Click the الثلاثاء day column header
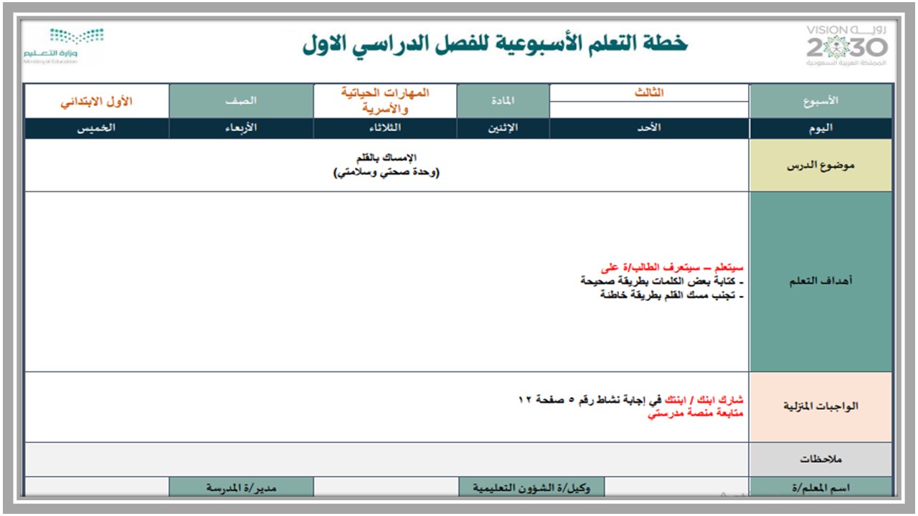Viewport: 918px width, 516px height. pyautogui.click(x=385, y=128)
